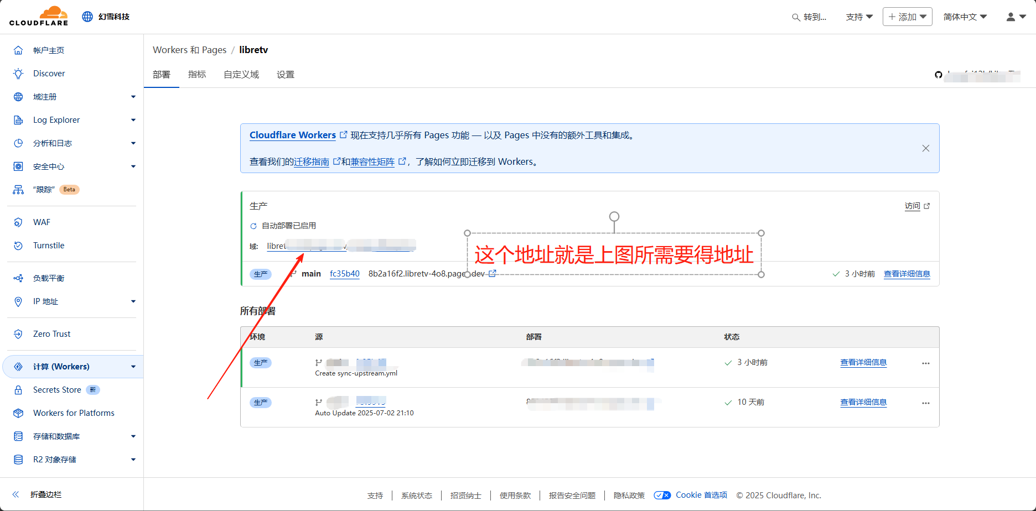Open the 兼容性矩阵 link
The height and width of the screenshot is (511, 1036).
372,162
